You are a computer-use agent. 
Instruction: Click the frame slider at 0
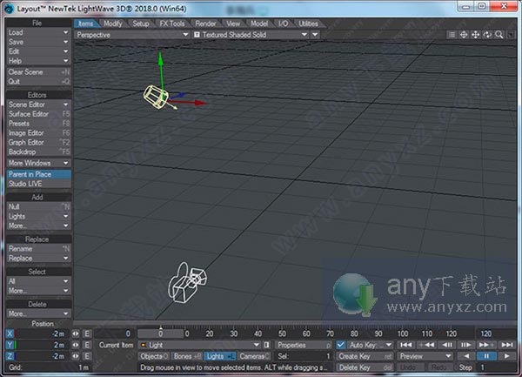click(x=160, y=333)
